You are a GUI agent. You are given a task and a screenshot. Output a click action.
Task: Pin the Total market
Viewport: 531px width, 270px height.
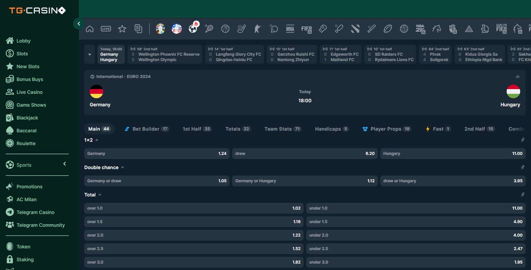tap(523, 194)
